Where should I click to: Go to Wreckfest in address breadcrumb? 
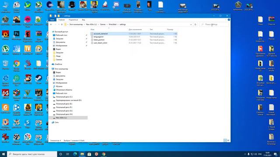(112, 24)
